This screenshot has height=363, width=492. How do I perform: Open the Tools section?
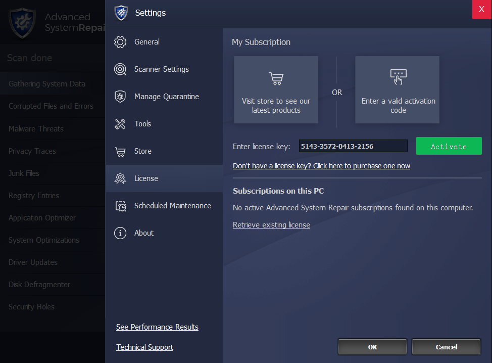[164, 124]
